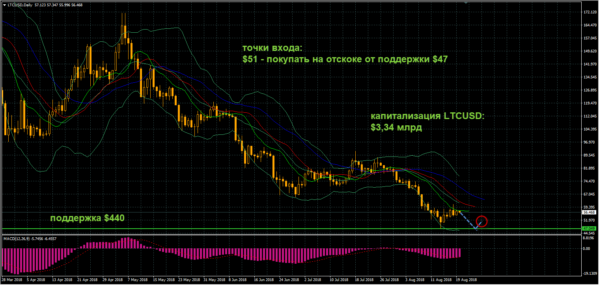Image resolution: width=599 pixels, height=285 pixels.
Task: Click the 112.045 price scale value
Action: [589, 116]
